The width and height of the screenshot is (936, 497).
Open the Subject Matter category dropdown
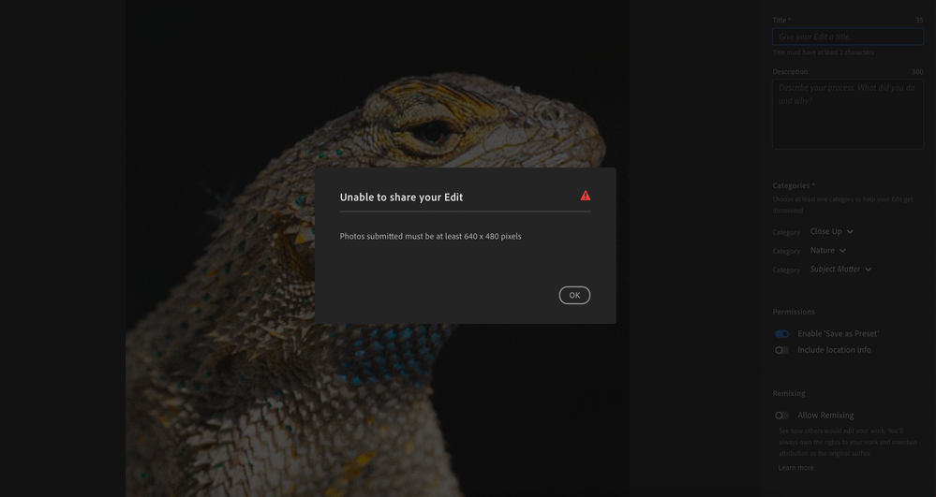coord(840,269)
